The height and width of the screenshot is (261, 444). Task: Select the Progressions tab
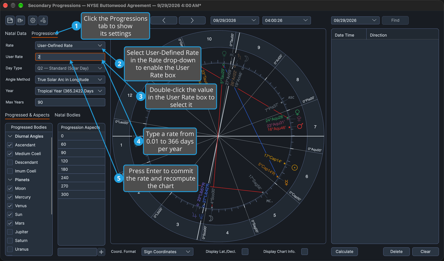45,33
